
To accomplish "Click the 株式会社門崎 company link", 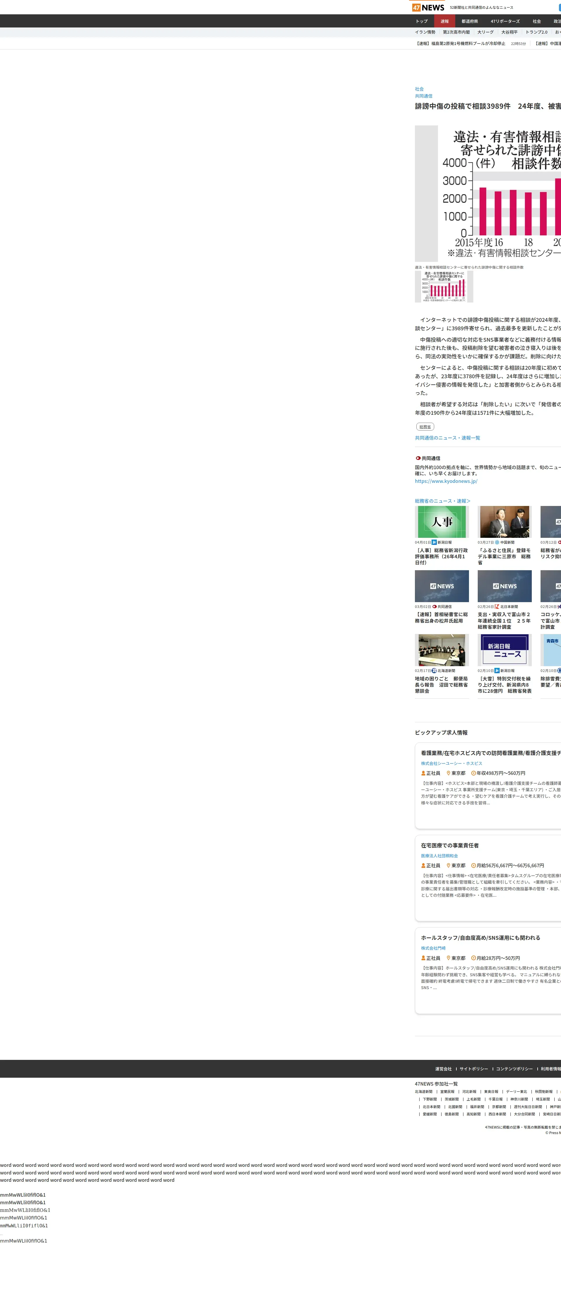I will click(x=433, y=949).
